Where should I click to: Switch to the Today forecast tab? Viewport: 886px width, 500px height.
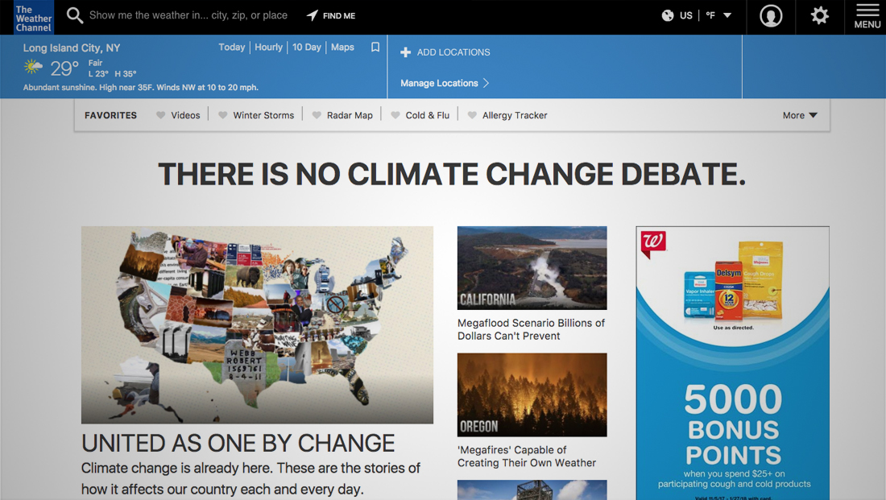click(x=232, y=48)
